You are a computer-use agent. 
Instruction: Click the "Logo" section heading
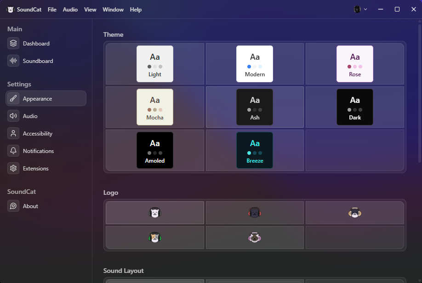pyautogui.click(x=111, y=193)
